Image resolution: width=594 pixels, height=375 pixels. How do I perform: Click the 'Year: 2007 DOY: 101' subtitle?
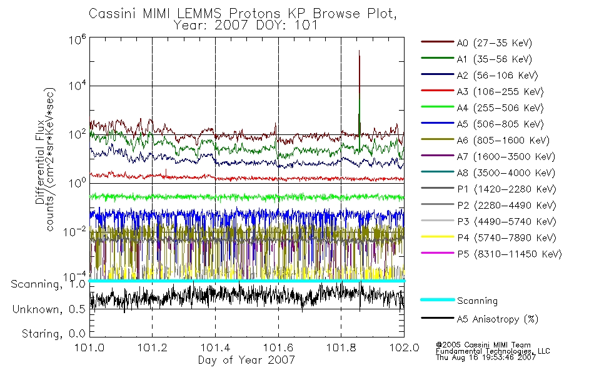(x=245, y=26)
